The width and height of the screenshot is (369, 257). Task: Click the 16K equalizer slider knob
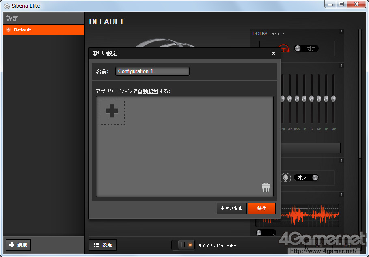(333, 99)
